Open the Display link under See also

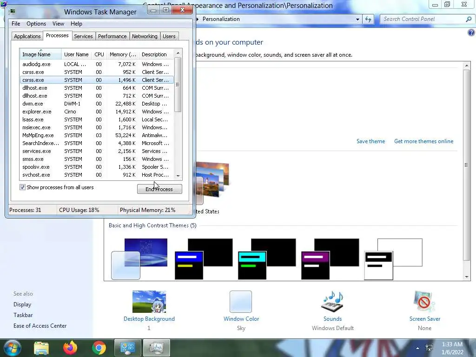tap(22, 304)
